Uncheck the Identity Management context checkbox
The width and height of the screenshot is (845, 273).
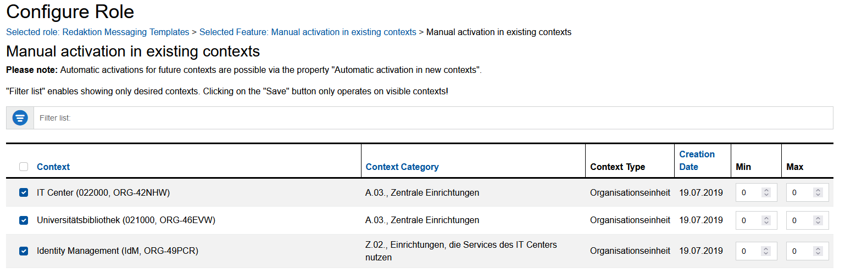[24, 251]
